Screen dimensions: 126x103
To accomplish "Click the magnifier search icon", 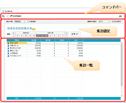I will point(3,16).
